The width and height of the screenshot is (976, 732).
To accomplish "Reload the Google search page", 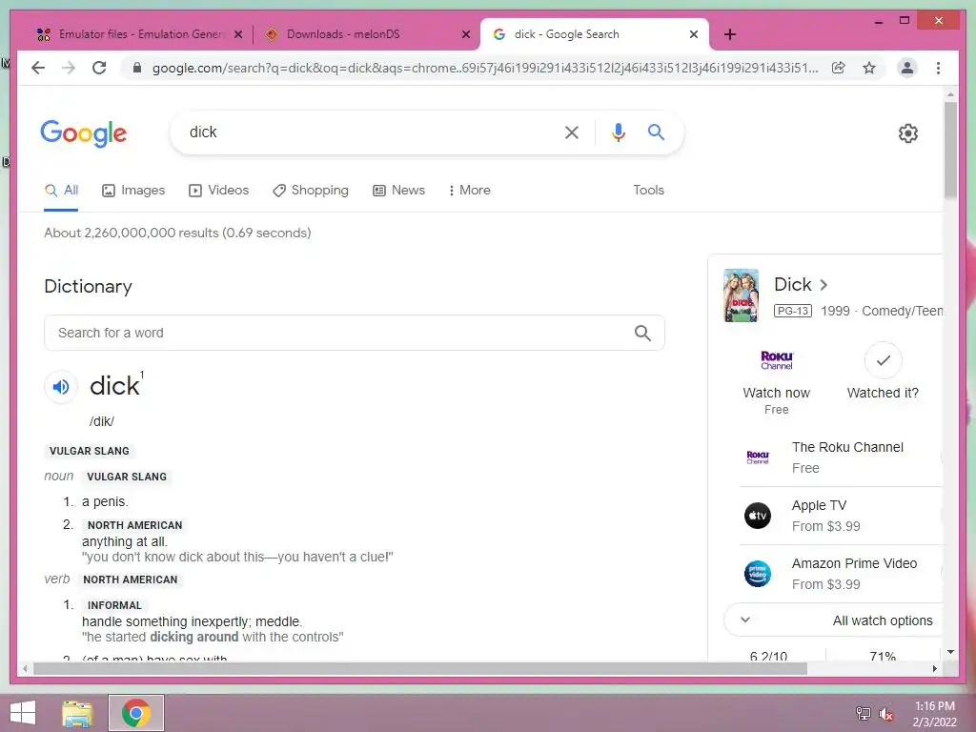I will pos(99,68).
